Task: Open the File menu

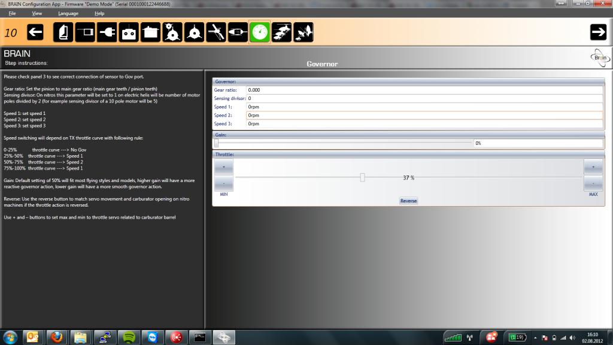Action: (12, 13)
